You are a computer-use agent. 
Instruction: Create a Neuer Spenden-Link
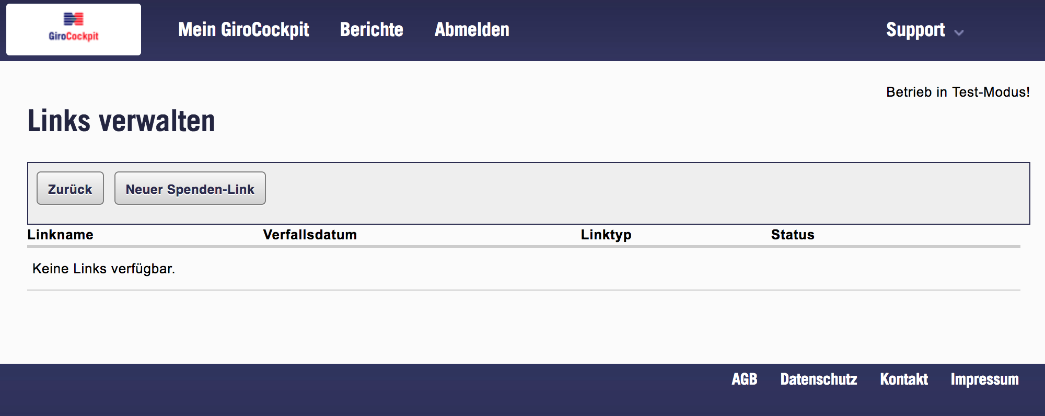(x=190, y=189)
